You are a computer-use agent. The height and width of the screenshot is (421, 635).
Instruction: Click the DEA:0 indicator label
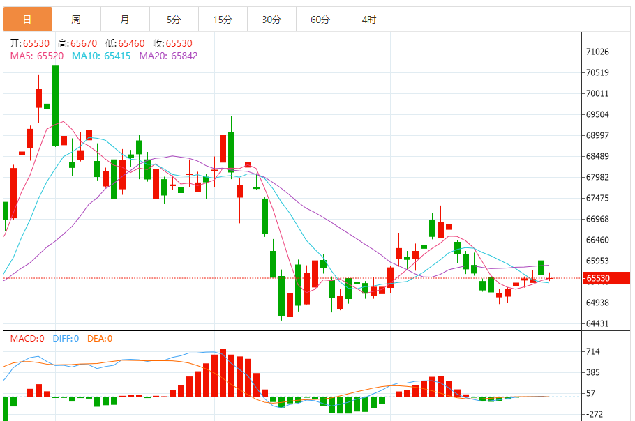point(100,339)
